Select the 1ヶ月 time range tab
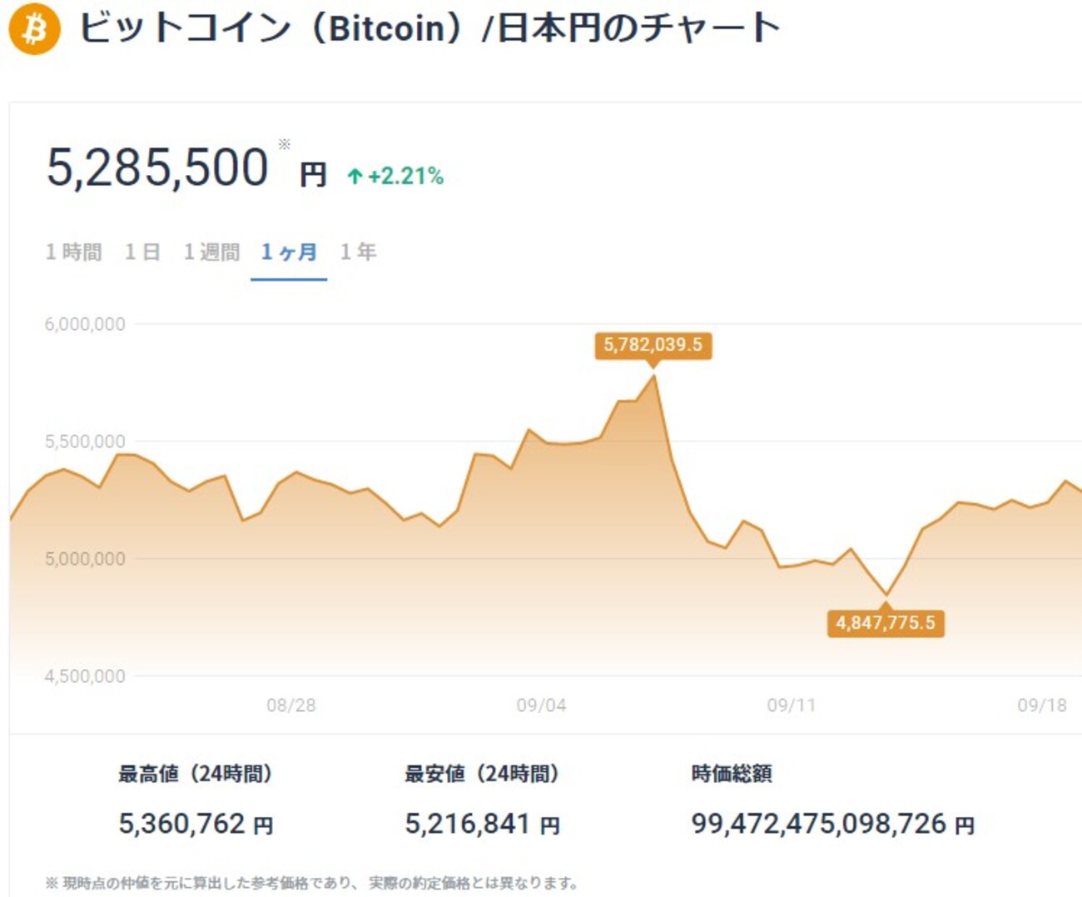The width and height of the screenshot is (1082, 897). 289,251
